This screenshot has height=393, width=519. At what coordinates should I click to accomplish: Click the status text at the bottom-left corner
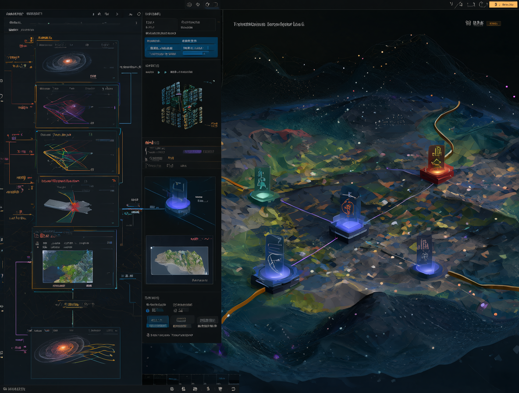14,389
